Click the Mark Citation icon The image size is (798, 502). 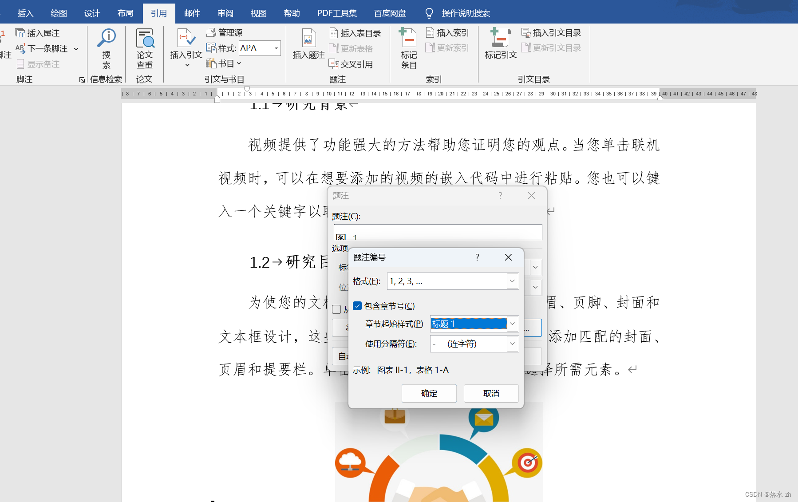(x=501, y=38)
